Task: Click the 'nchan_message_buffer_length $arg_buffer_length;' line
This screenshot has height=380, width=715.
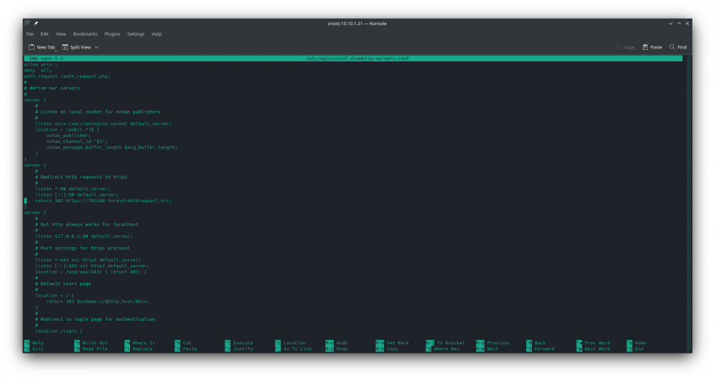Action: tap(112, 147)
